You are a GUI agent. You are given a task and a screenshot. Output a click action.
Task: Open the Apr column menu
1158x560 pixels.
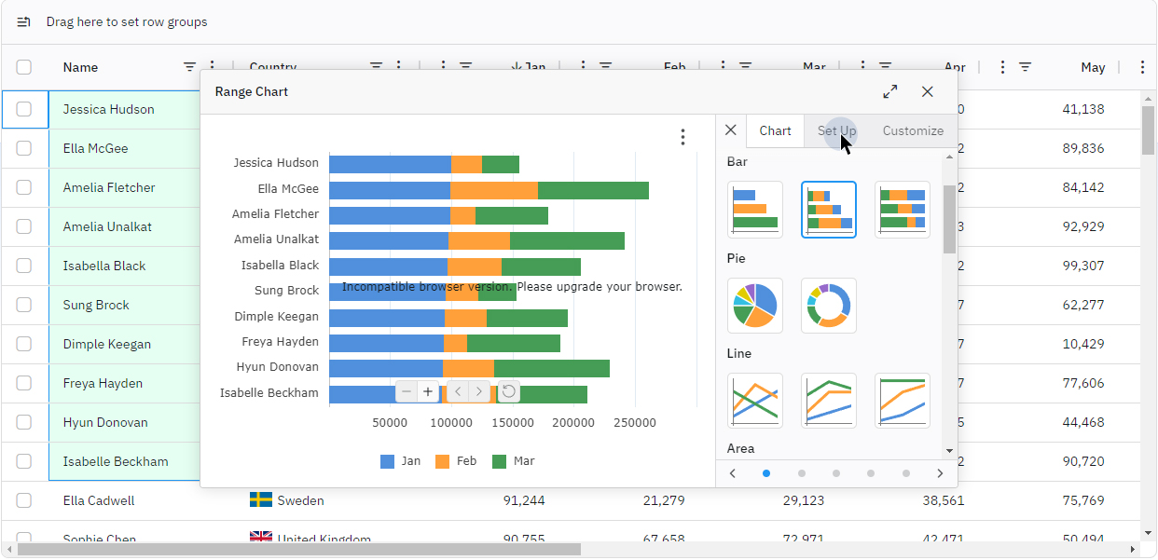[862, 67]
